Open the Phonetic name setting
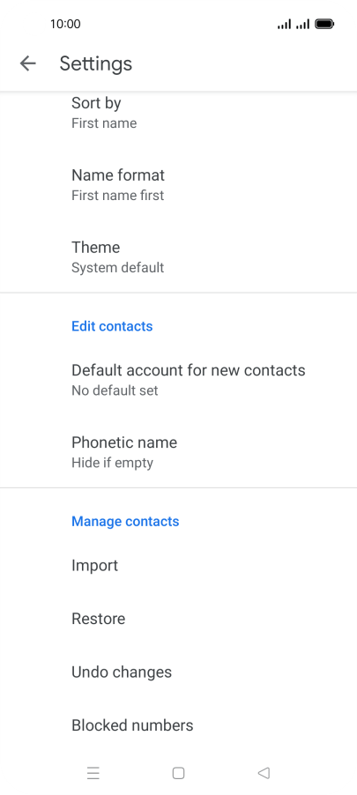Viewport: 357px width, 795px height. coord(178,452)
